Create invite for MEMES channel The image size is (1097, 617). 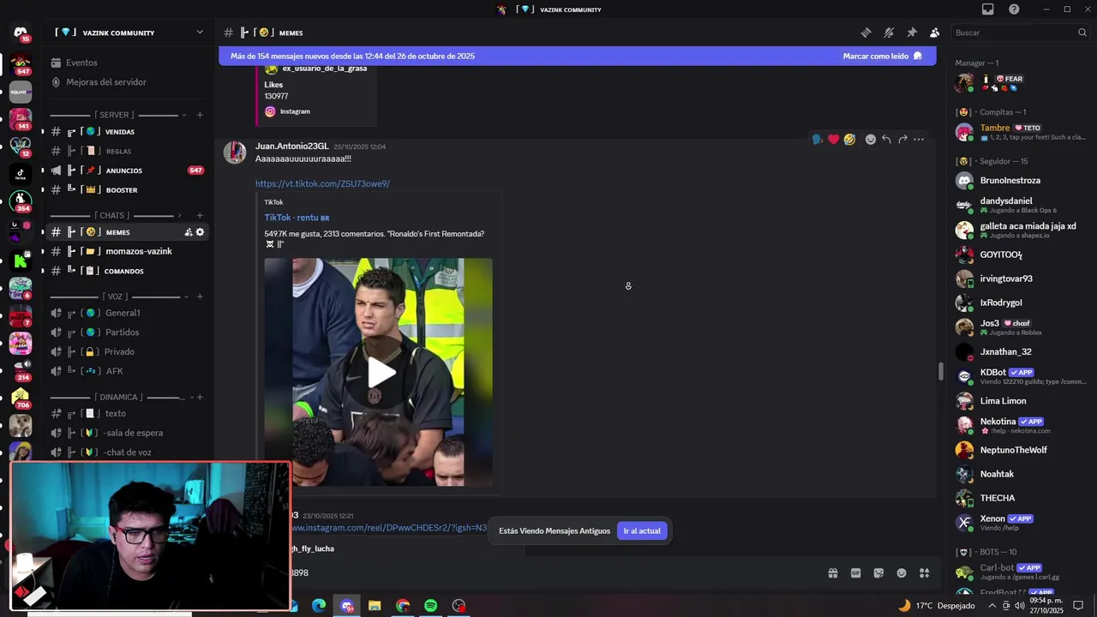[x=189, y=232]
